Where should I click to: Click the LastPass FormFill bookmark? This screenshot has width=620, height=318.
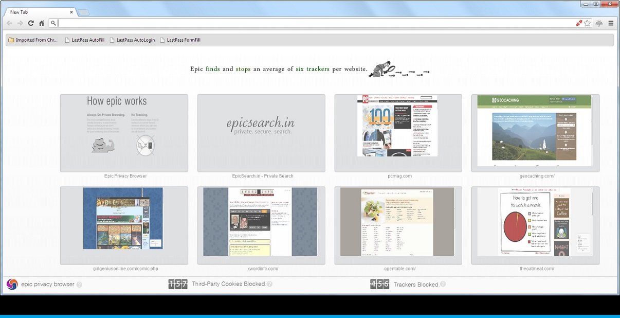click(180, 40)
